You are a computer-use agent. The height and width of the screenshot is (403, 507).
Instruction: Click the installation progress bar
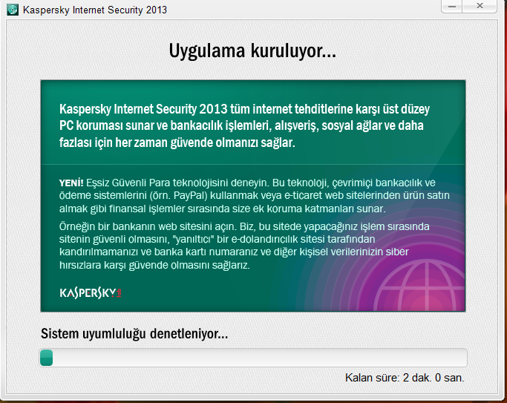(x=253, y=358)
